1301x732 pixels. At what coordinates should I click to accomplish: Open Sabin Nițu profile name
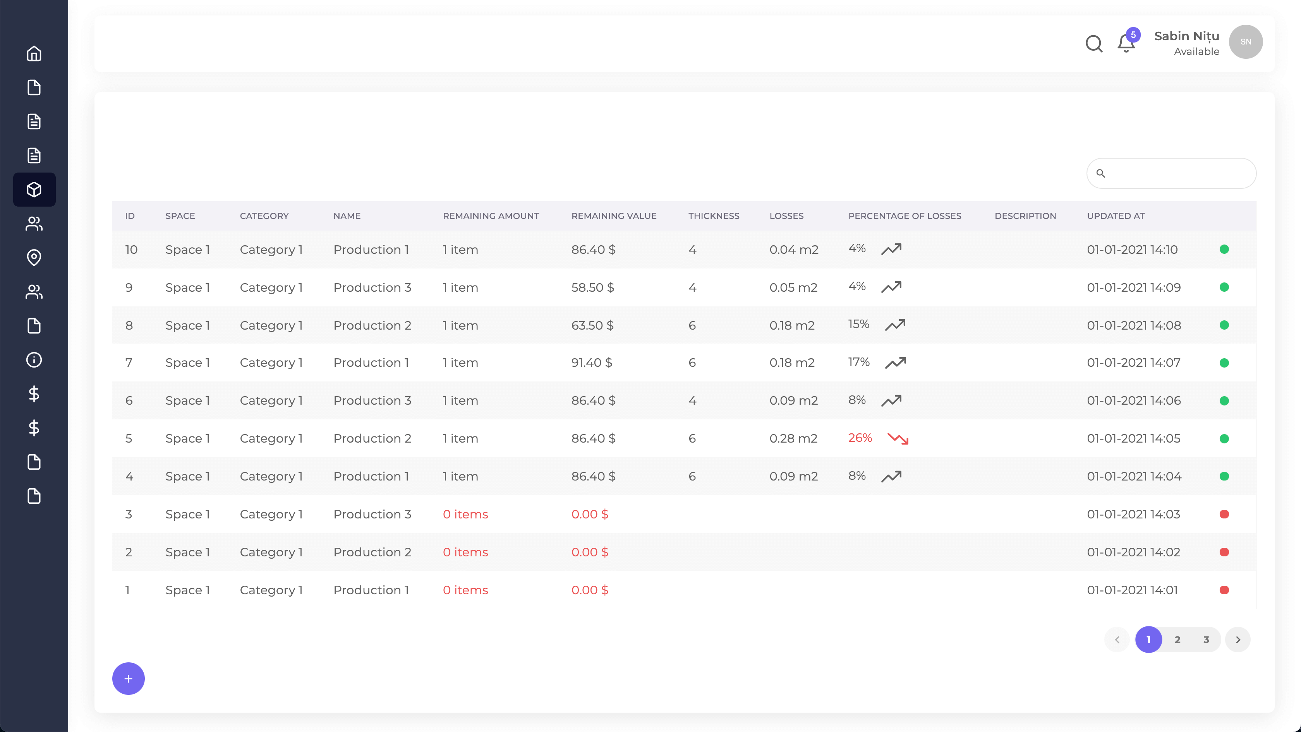[1186, 36]
